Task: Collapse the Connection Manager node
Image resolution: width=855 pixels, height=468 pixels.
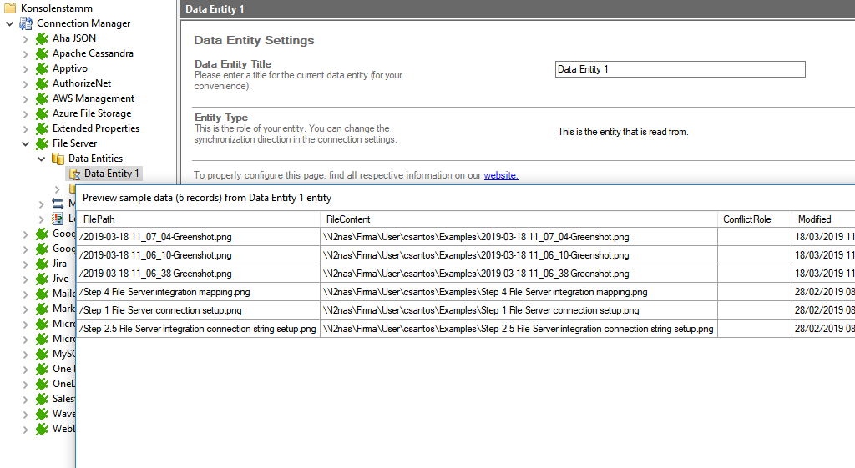Action: (9, 23)
